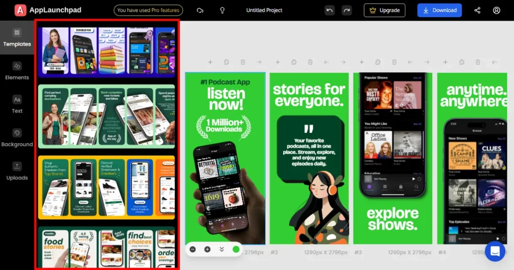
Task: Move screen #4 to the left
Action: (494, 62)
